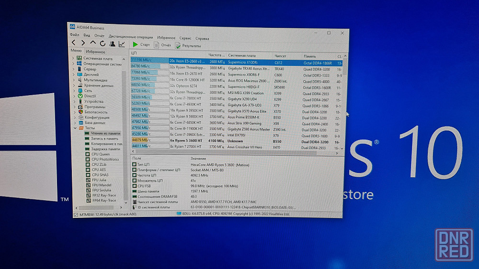Select База данных icon in tree
The width and height of the screenshot is (479, 269).
[x=81, y=122]
